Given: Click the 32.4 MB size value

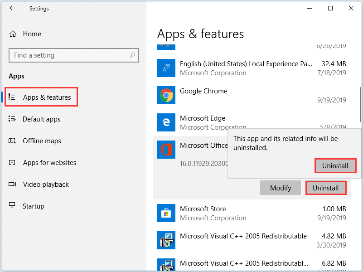Looking at the screenshot, I should coord(334,63).
